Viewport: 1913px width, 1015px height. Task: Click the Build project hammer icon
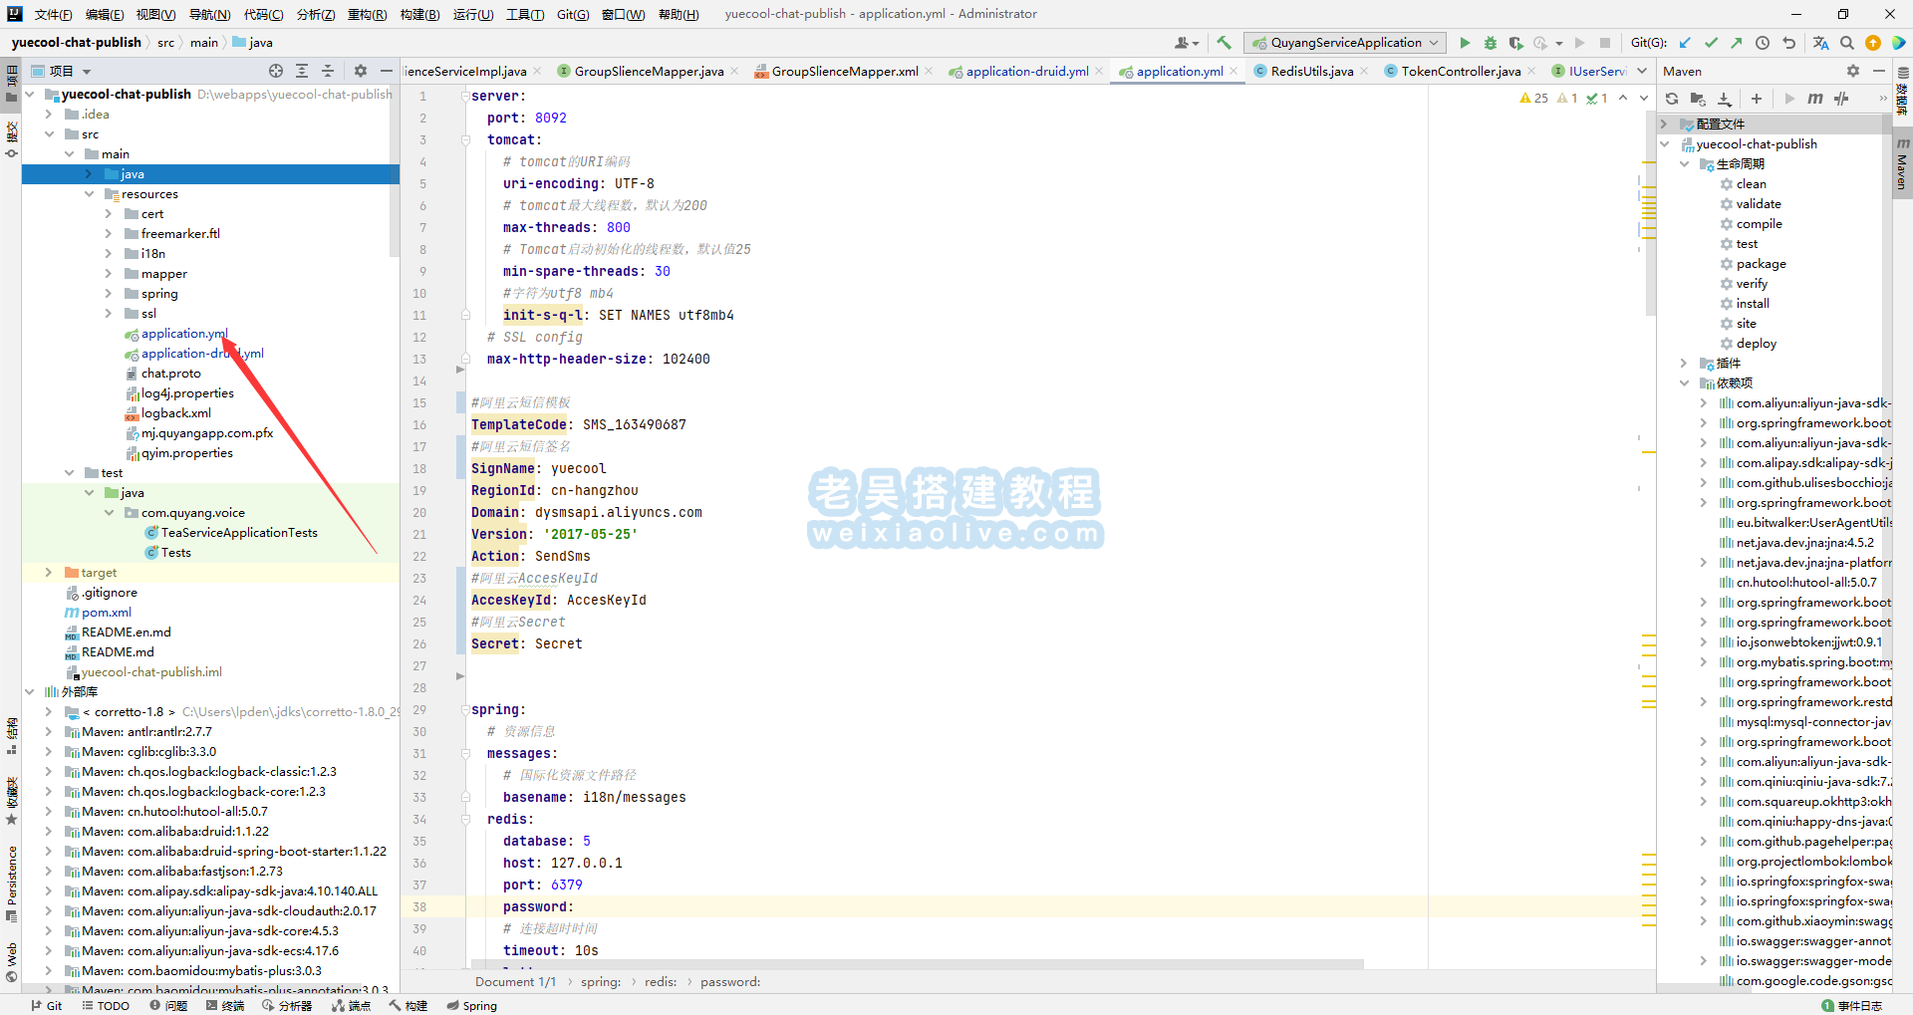coord(1225,43)
